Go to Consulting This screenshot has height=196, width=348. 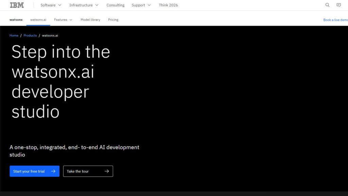coord(116,5)
